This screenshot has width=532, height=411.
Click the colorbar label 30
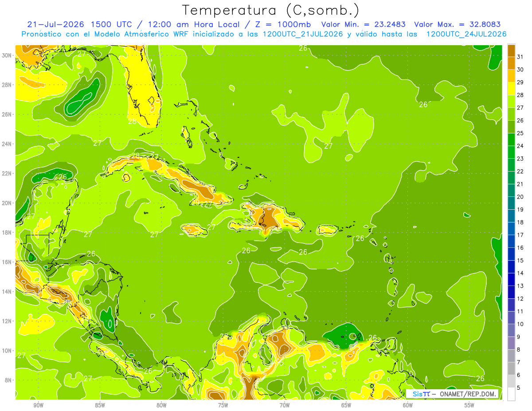(x=520, y=70)
